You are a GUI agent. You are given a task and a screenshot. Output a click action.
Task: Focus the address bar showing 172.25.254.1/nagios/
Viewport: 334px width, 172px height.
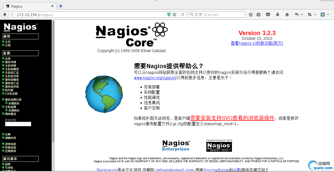pos(91,15)
